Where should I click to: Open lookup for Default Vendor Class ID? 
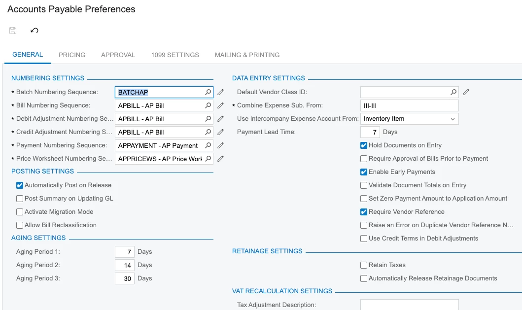coord(453,92)
